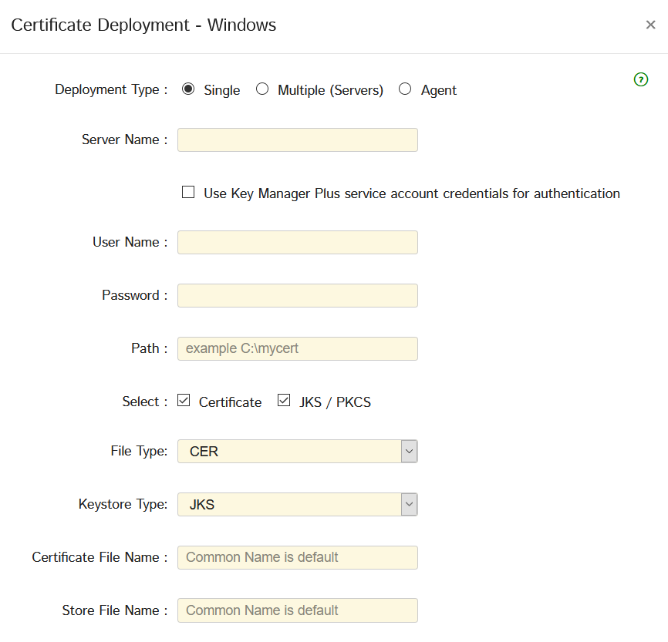Focus the User Name text field

click(297, 243)
